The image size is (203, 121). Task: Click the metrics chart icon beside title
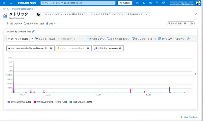[x=5, y=15]
